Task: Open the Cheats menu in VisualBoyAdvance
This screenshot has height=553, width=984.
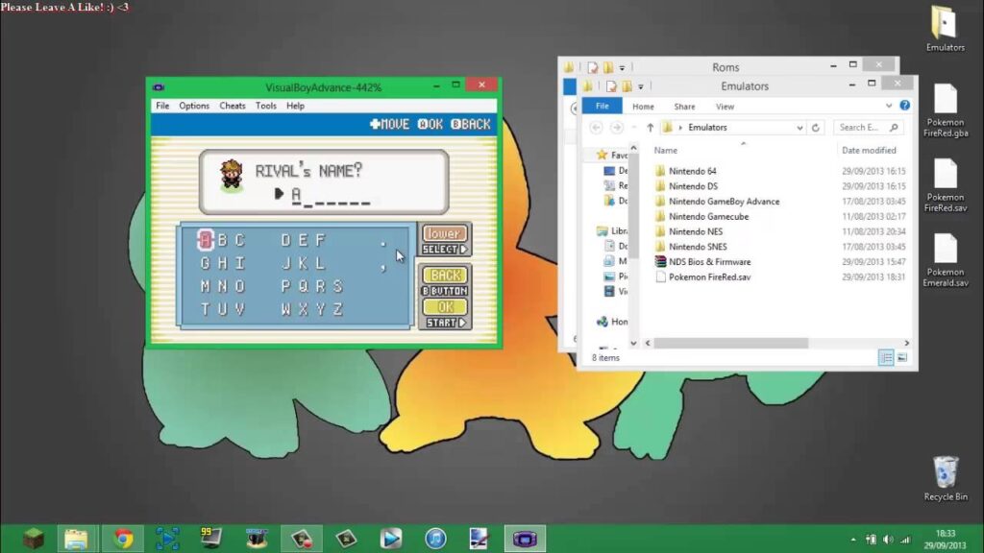Action: point(233,106)
